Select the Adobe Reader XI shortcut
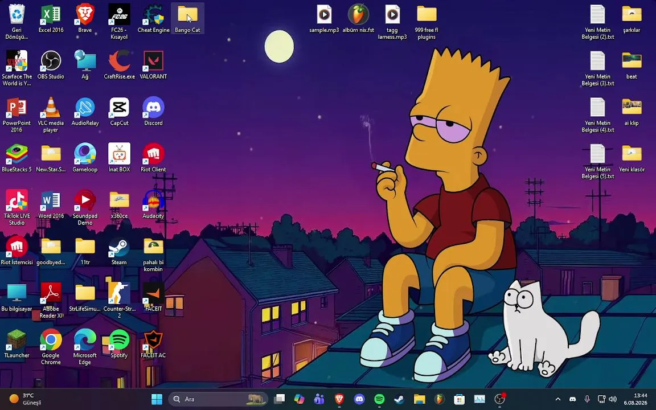 click(x=51, y=300)
